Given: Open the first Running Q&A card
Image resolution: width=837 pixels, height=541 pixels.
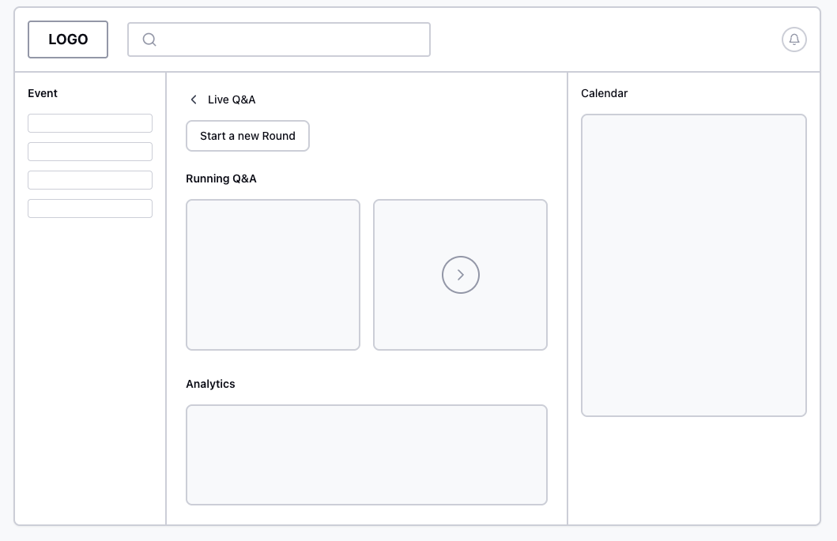Looking at the screenshot, I should pyautogui.click(x=273, y=275).
